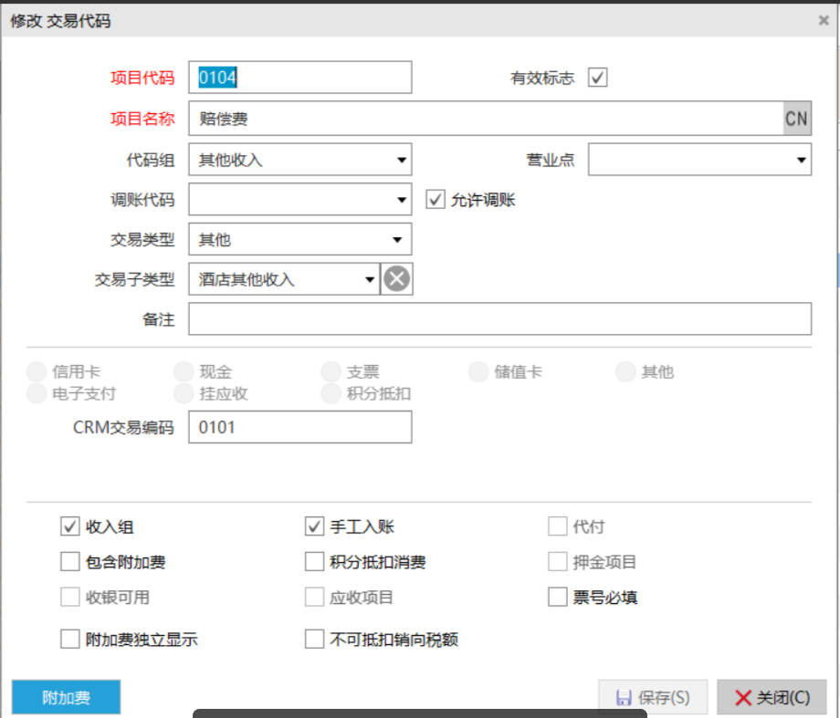Toggle the 有效标志 checkbox
Viewport: 840px width, 718px height.
tap(598, 78)
